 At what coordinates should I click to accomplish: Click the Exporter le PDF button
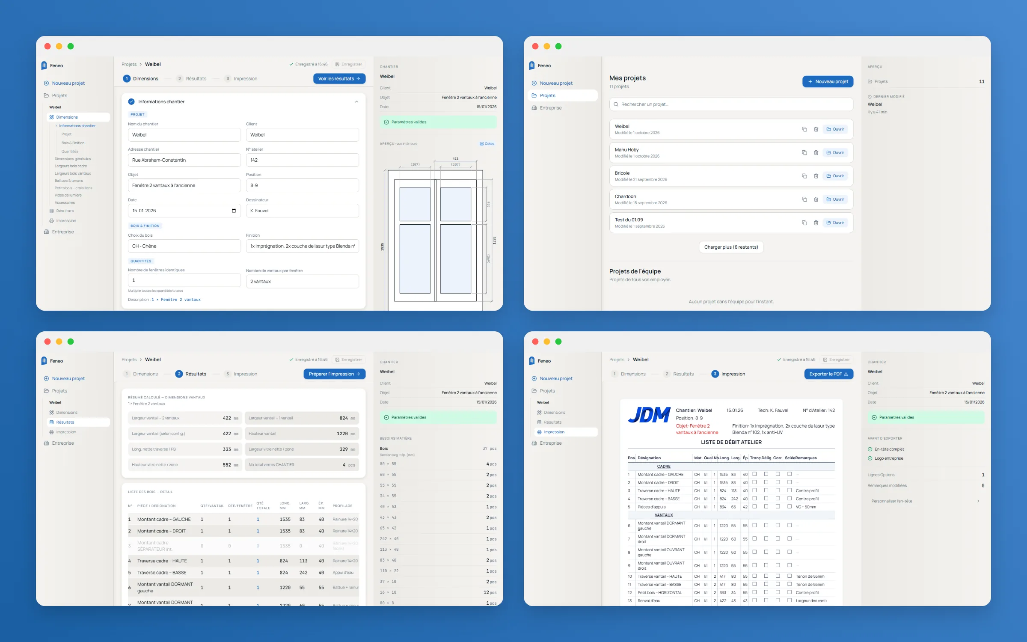tap(829, 374)
